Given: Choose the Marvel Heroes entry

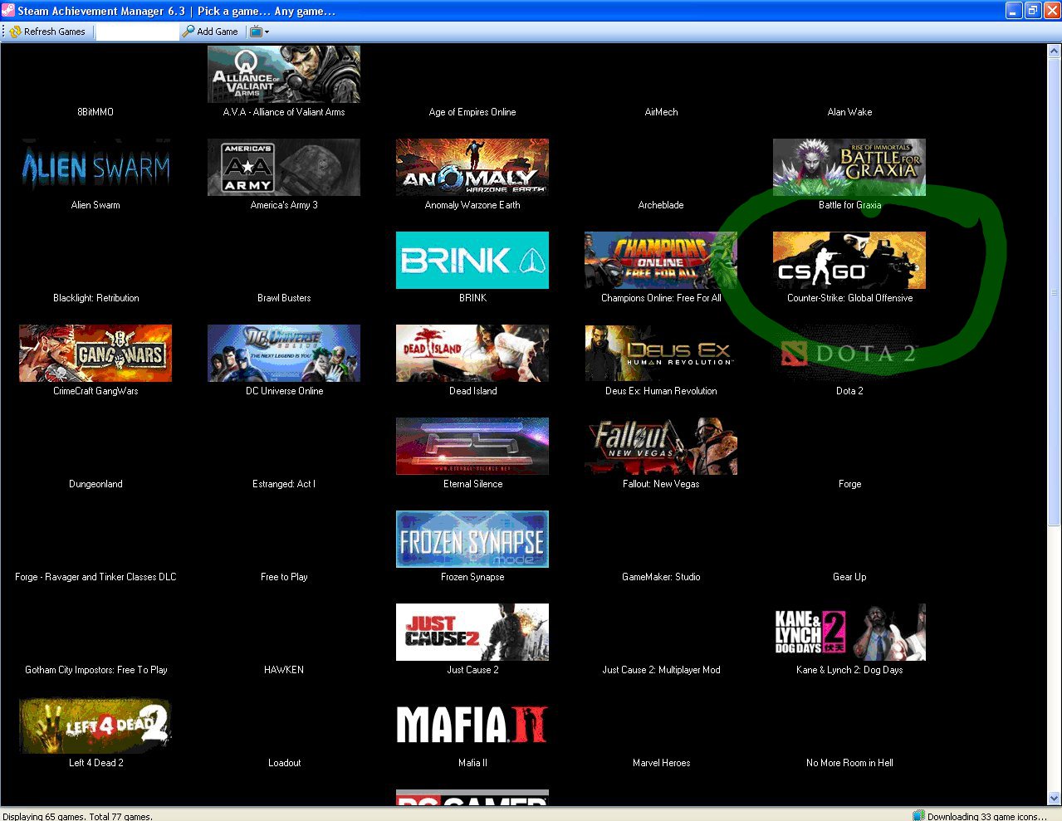Looking at the screenshot, I should pos(661,763).
